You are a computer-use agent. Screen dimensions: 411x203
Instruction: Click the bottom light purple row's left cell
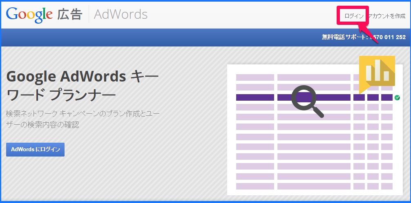(255, 187)
